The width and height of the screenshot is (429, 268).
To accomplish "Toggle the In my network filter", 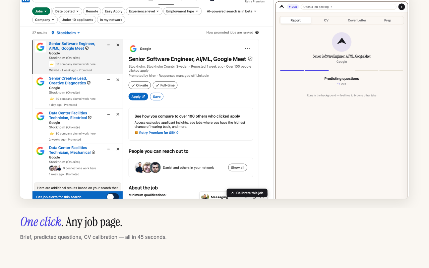I will [111, 20].
